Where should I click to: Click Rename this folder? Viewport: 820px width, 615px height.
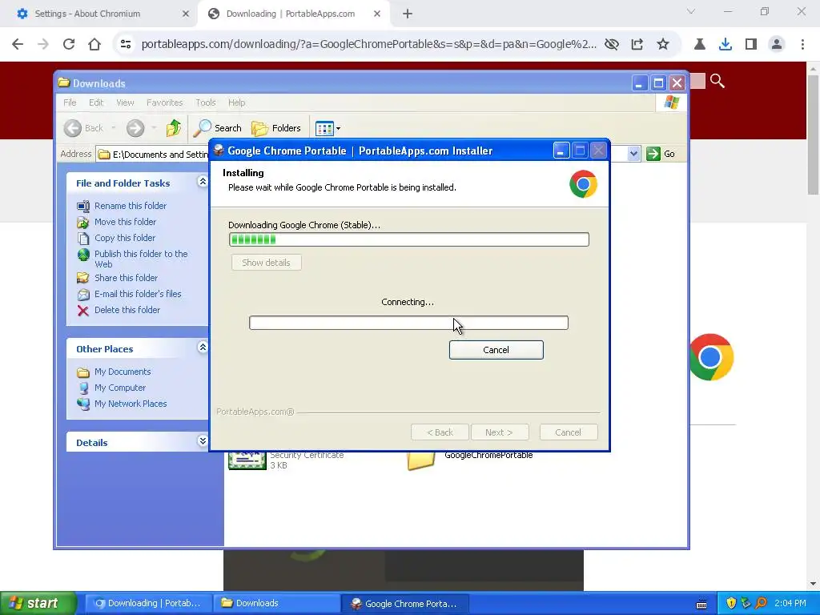[131, 206]
